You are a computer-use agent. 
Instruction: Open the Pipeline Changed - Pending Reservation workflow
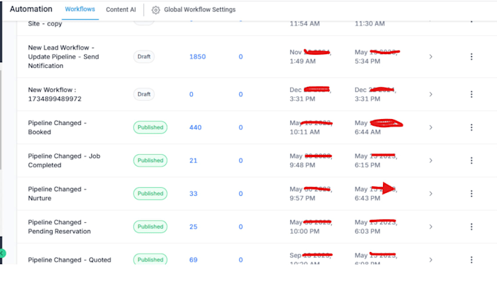click(59, 227)
